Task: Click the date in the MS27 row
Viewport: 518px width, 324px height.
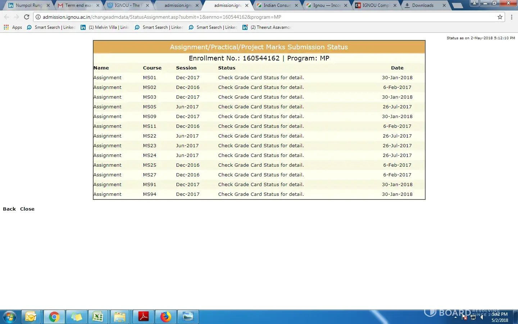Action: [397, 175]
